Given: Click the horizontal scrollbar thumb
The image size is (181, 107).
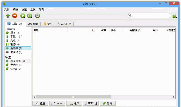Looking at the screenshot, I should click(x=73, y=97).
